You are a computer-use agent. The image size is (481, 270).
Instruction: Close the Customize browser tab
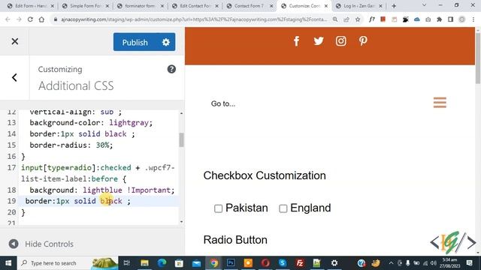click(326, 6)
